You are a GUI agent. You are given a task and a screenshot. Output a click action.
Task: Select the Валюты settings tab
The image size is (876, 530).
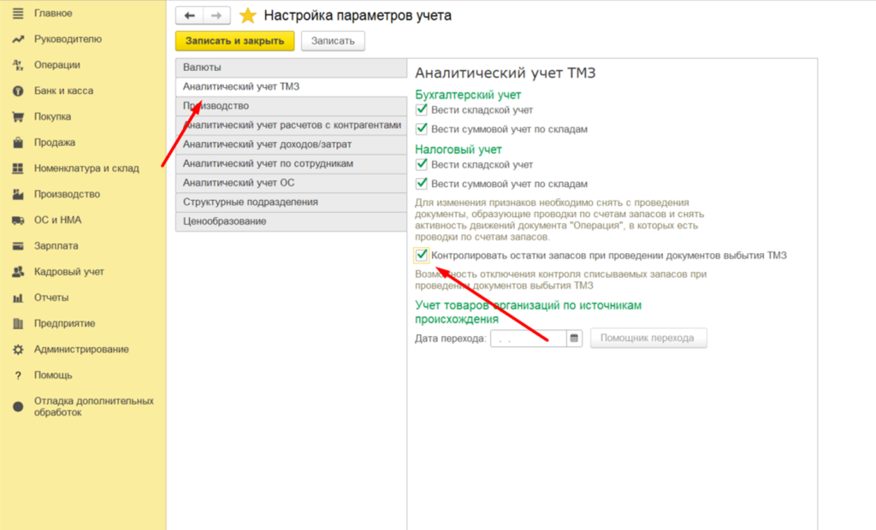290,68
